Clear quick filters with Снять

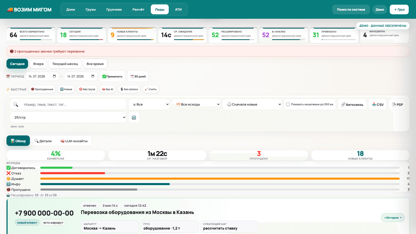(151, 89)
